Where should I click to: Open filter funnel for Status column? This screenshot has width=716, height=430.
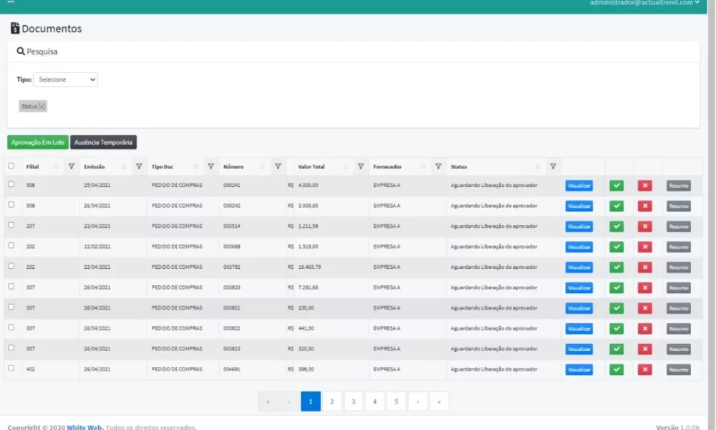tap(553, 166)
